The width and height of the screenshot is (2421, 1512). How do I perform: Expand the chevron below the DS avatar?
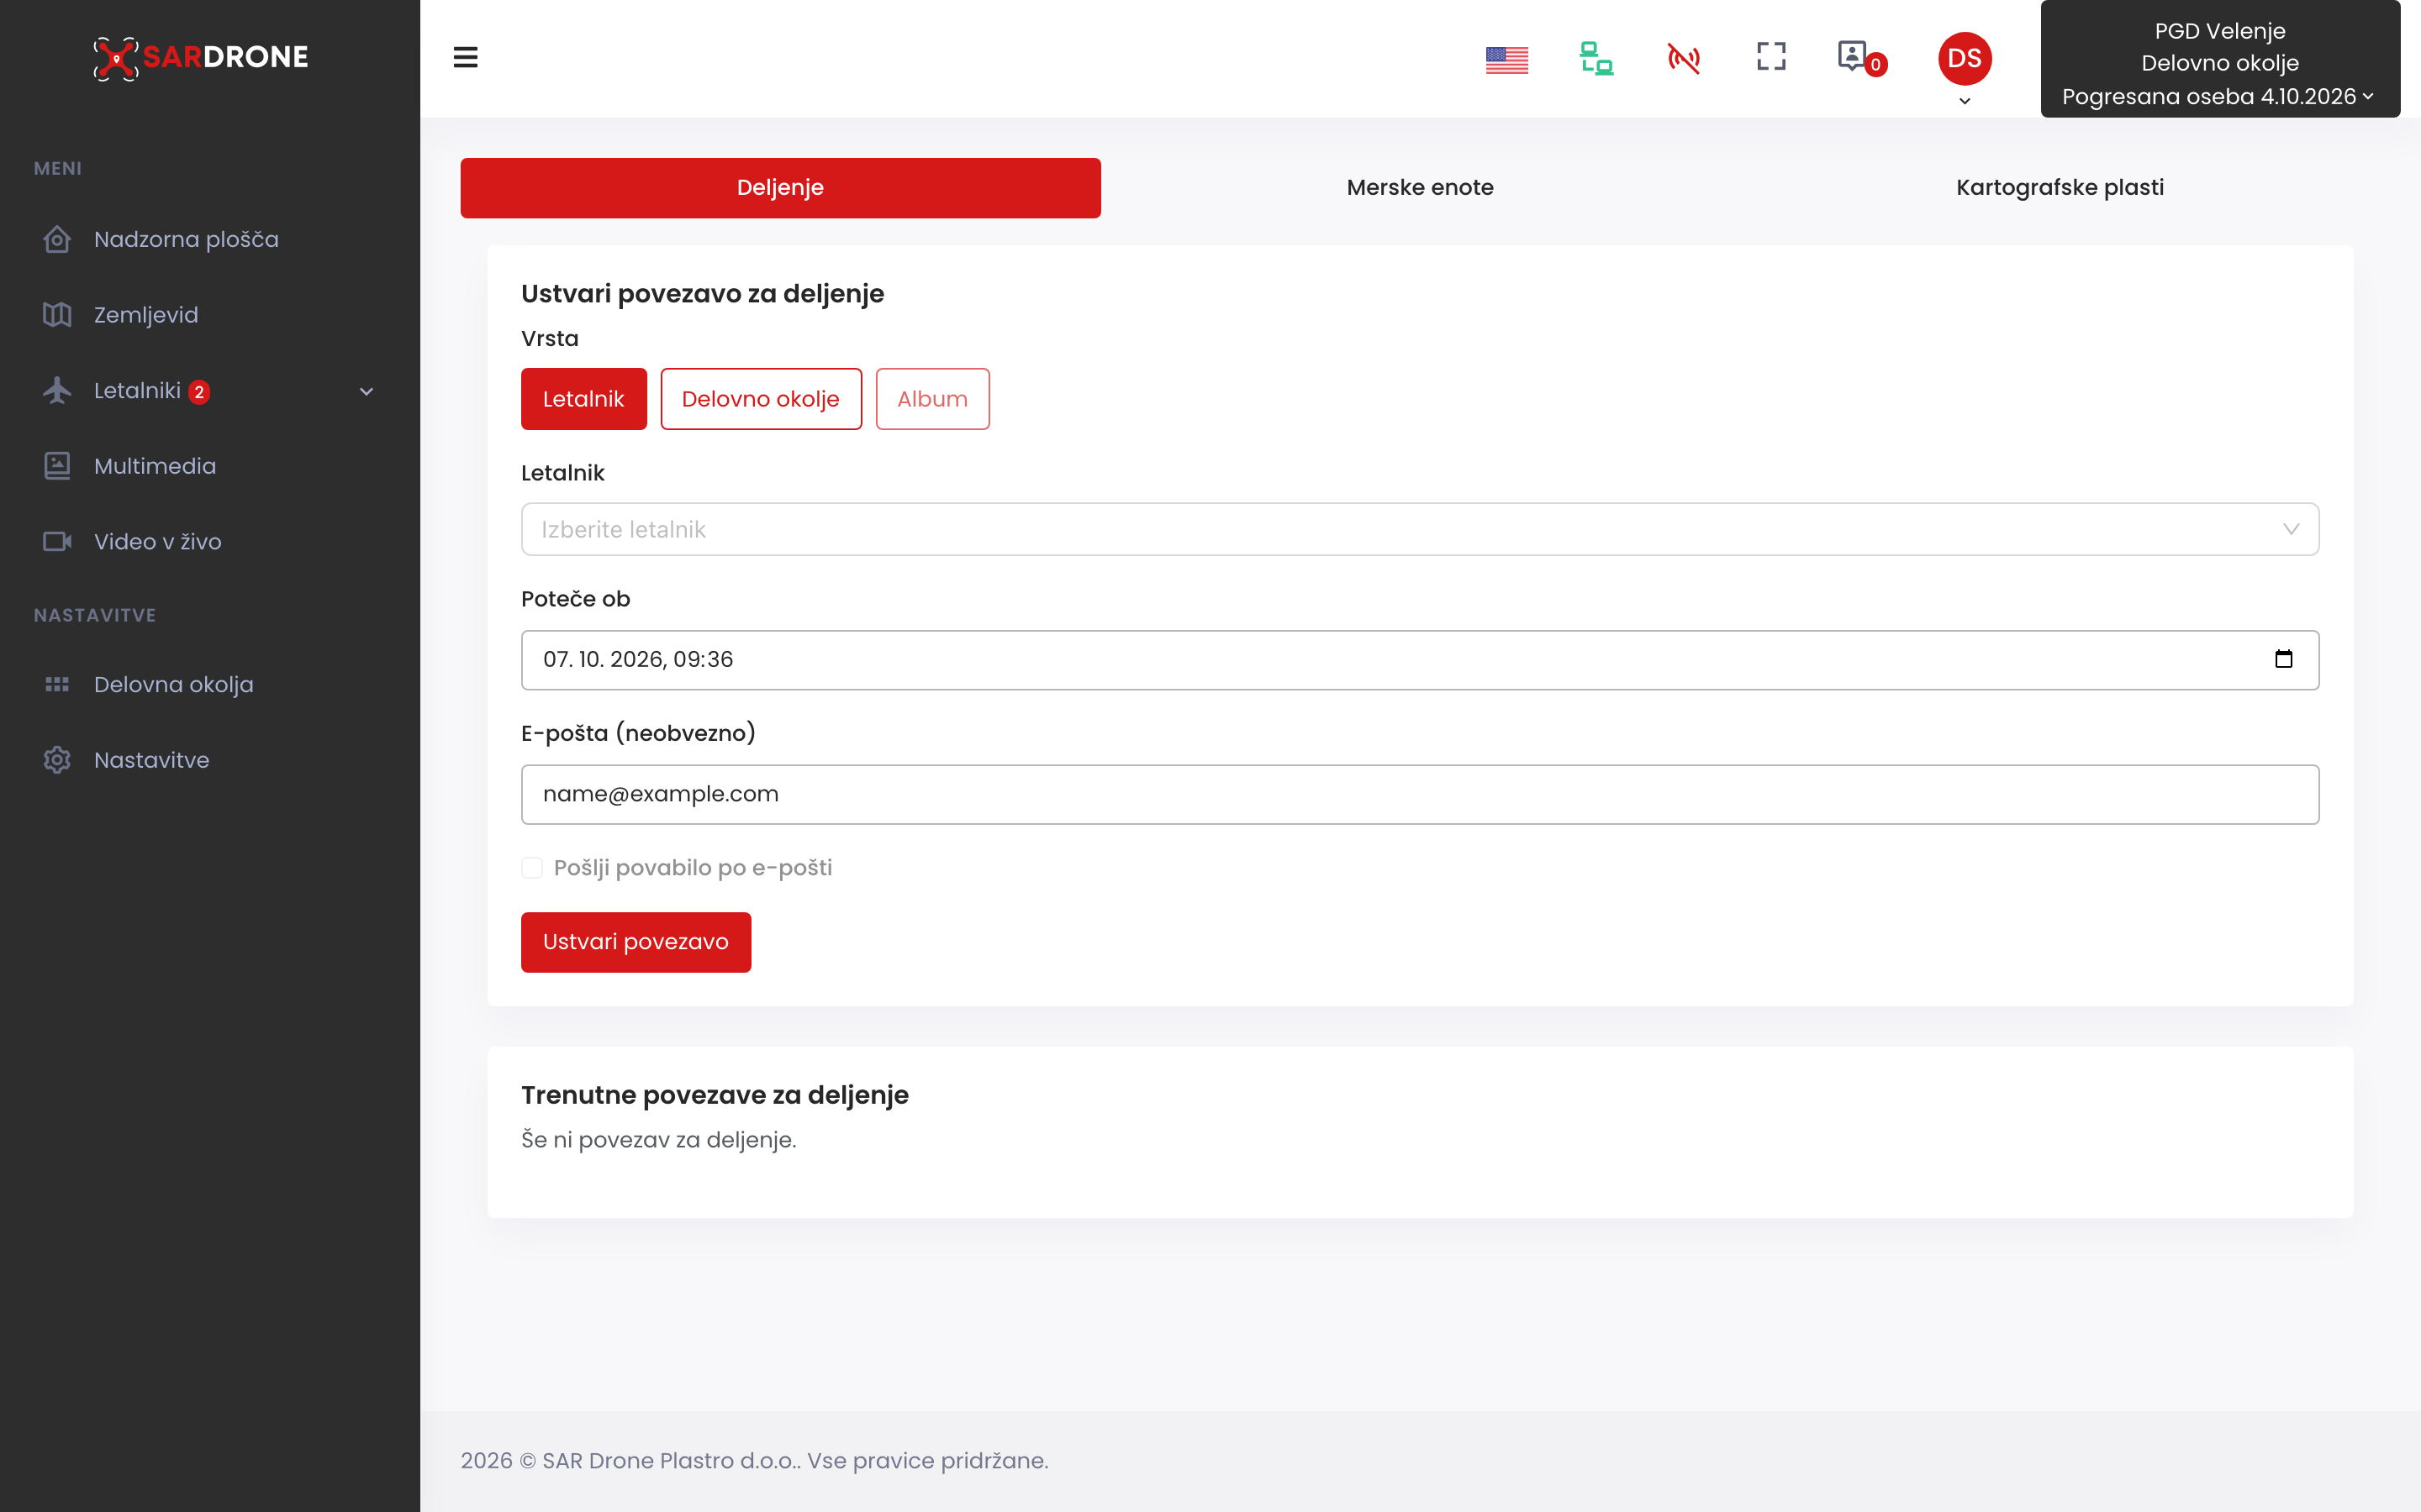point(1965,101)
